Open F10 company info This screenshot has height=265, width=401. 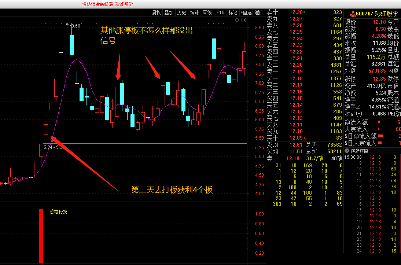click(x=220, y=12)
